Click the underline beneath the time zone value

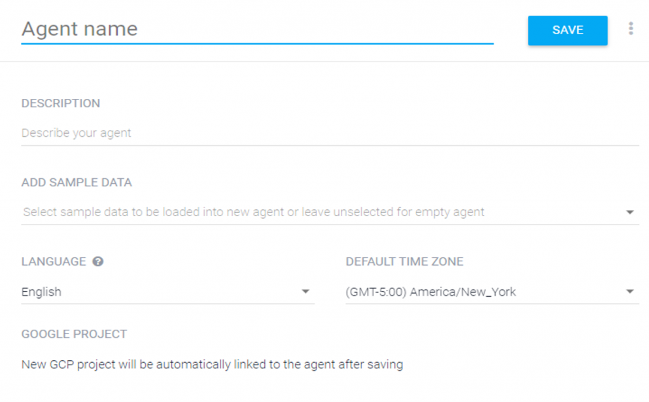pyautogui.click(x=492, y=304)
